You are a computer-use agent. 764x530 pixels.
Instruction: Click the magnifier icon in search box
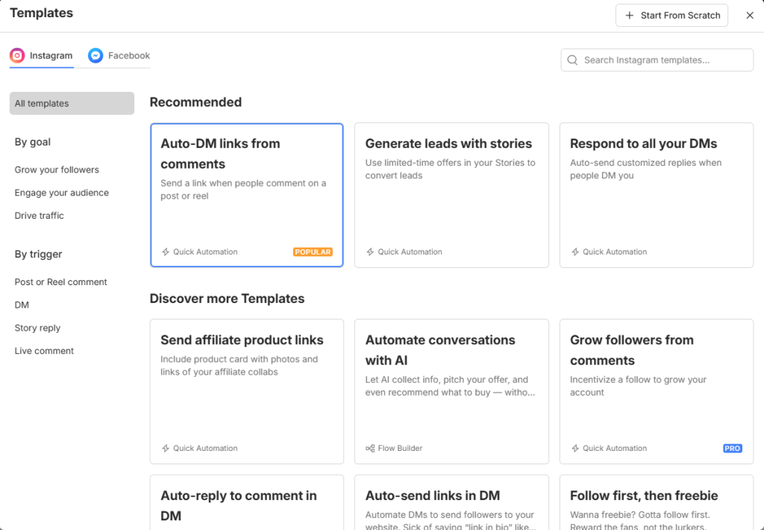coord(573,60)
